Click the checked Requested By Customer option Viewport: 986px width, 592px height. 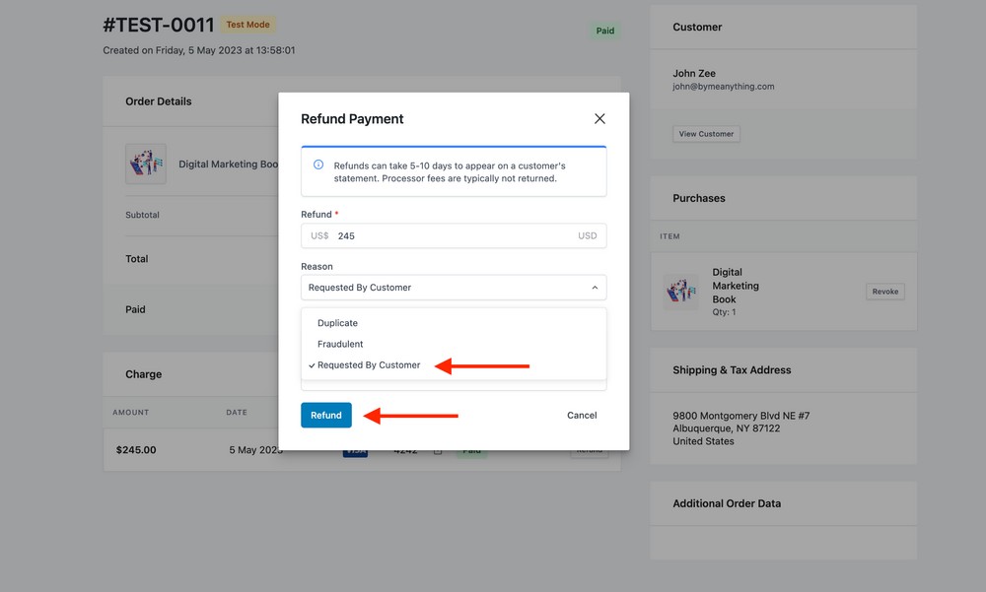370,364
